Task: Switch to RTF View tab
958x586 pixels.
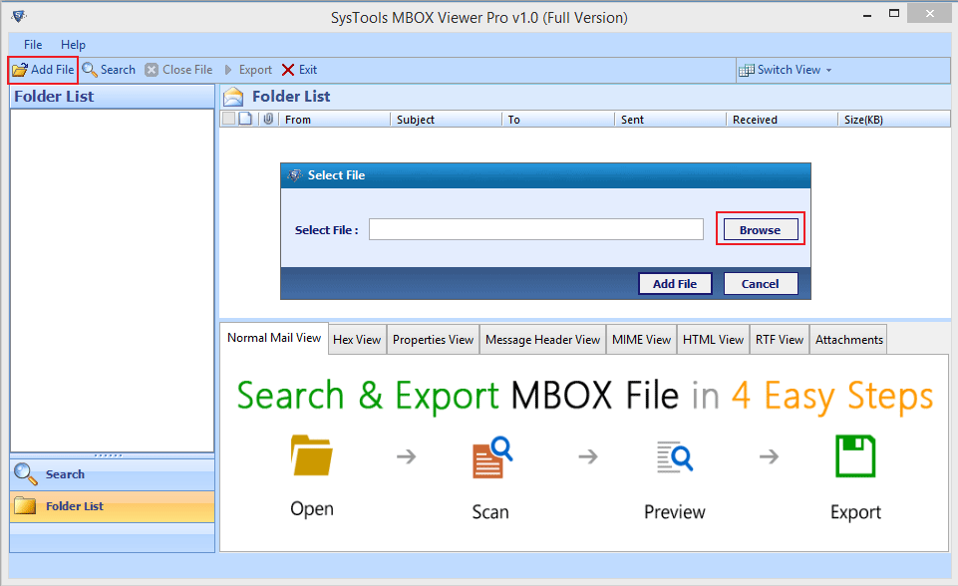Action: (780, 340)
